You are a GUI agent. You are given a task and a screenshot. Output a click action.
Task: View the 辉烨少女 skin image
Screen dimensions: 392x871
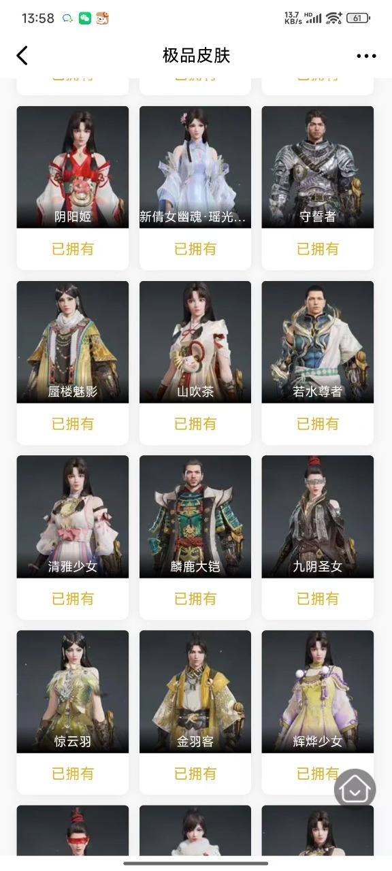point(318,691)
